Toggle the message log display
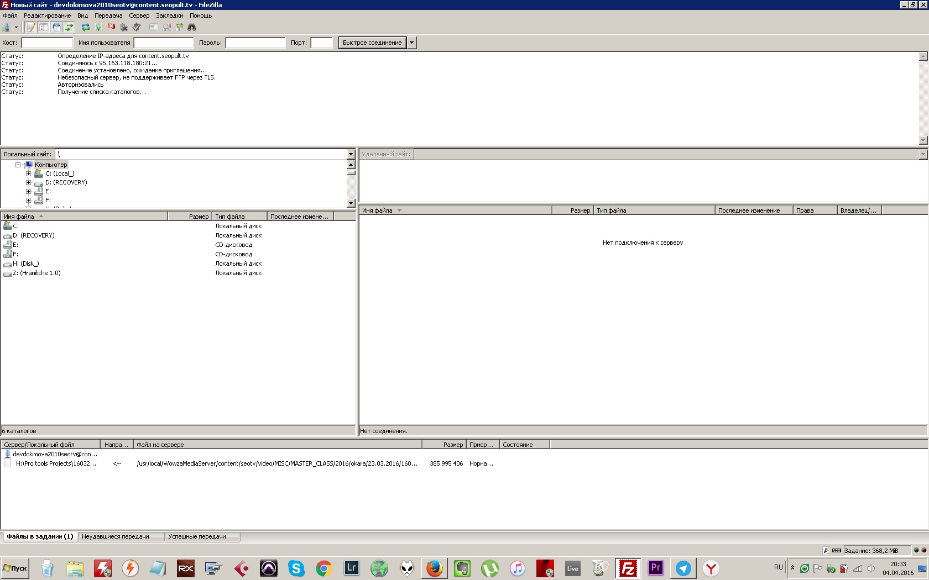 [x=31, y=27]
